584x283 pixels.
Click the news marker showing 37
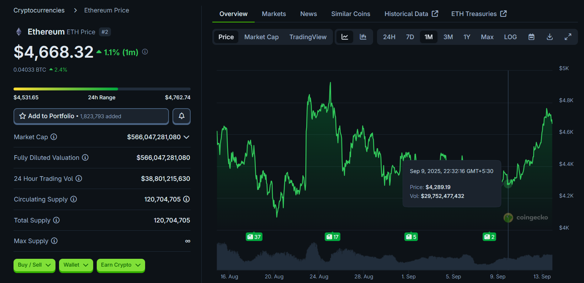254,237
